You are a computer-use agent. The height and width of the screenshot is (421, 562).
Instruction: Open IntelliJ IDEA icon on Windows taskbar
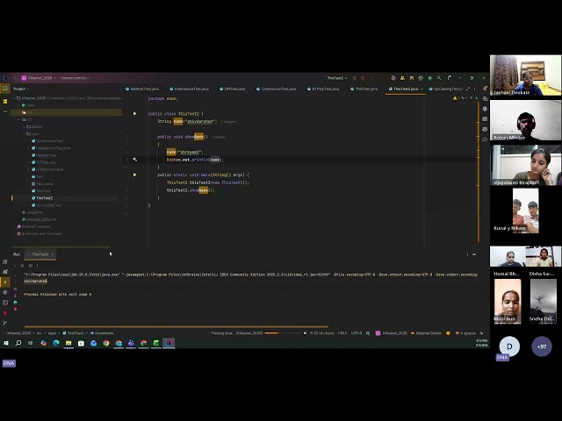click(169, 343)
